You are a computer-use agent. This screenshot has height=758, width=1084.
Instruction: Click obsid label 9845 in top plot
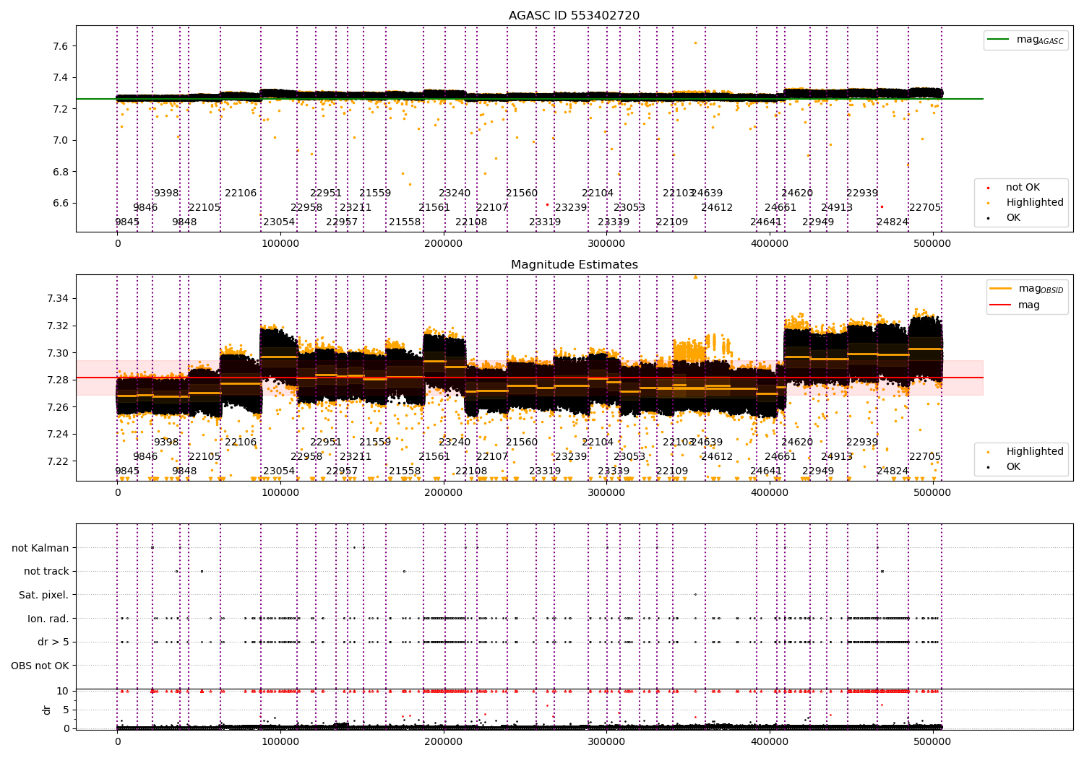pyautogui.click(x=127, y=222)
